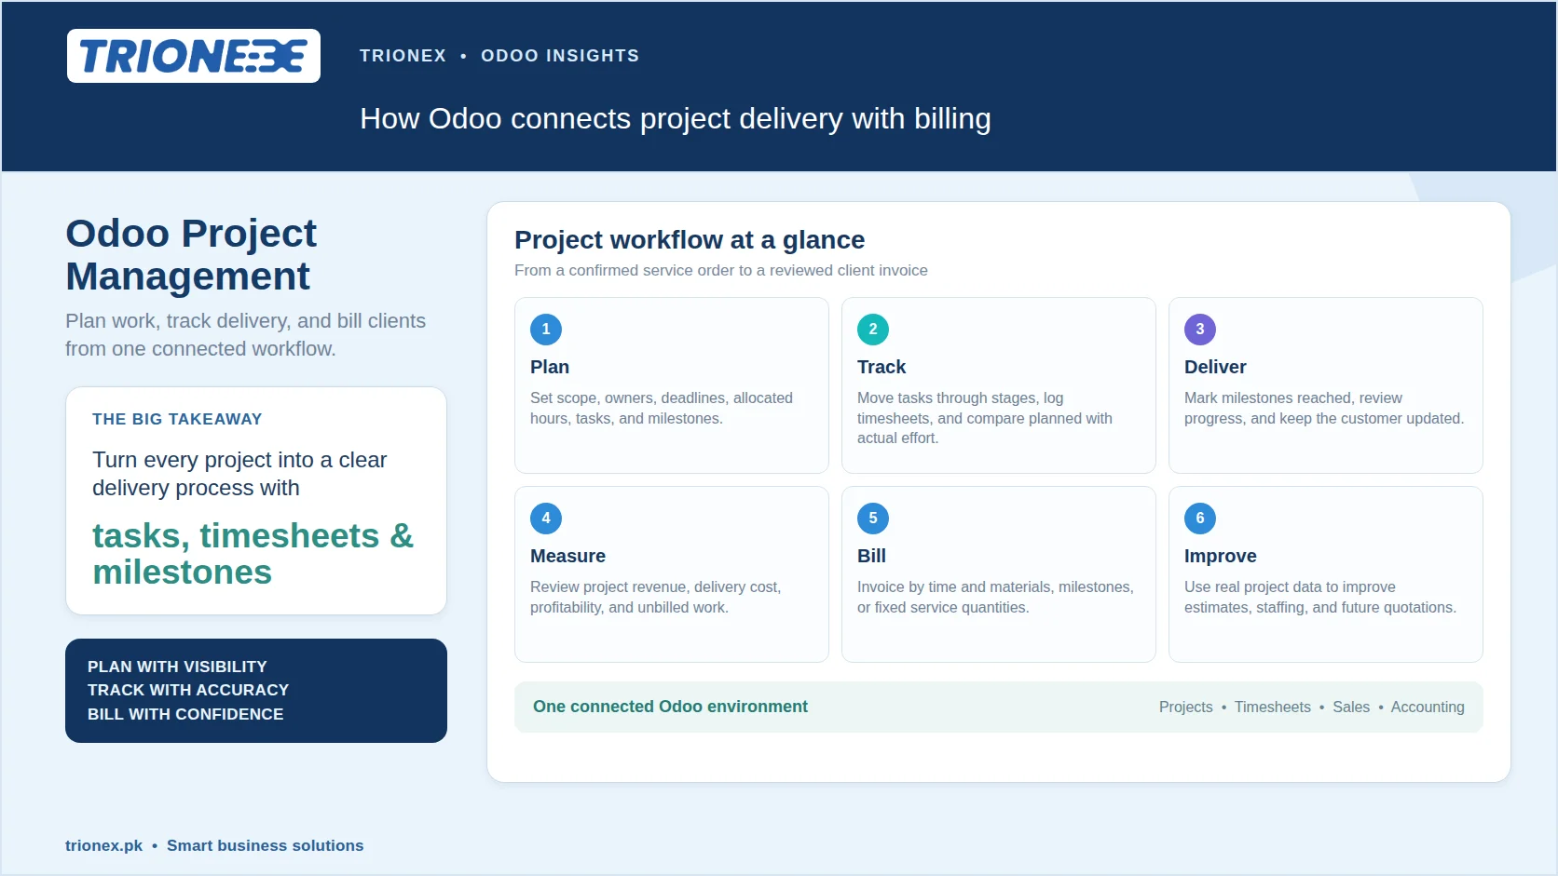1558x876 pixels.
Task: Click the Deliver card heading
Action: point(1215,367)
